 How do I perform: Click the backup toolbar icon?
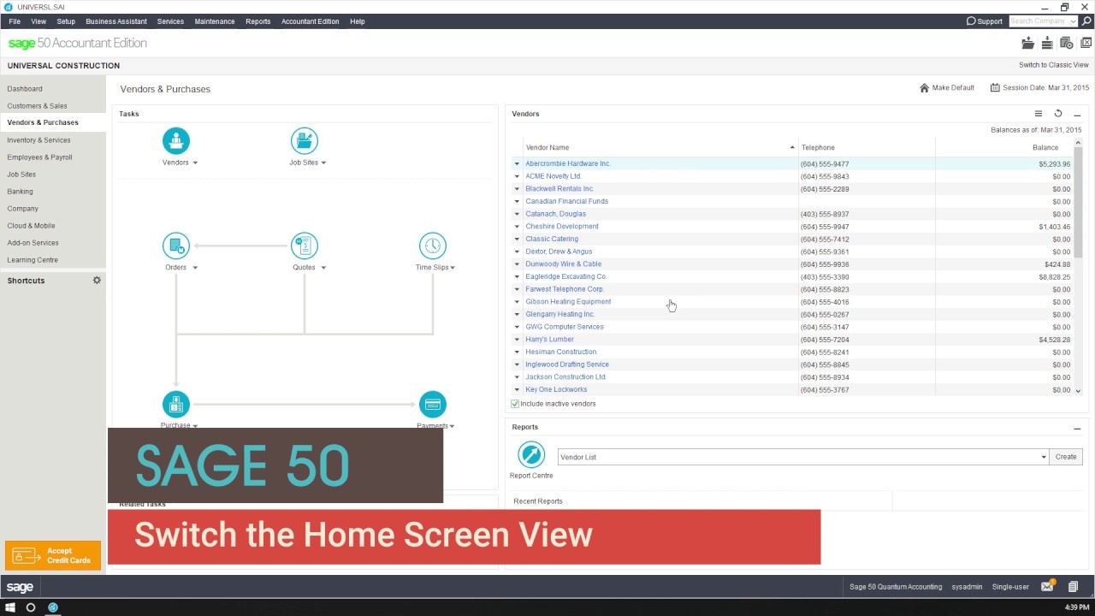point(1047,43)
